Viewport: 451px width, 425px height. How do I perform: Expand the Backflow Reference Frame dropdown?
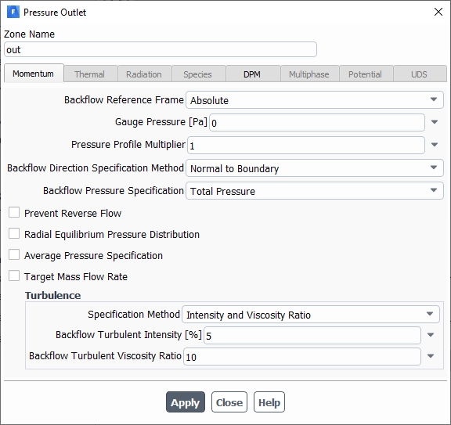point(315,100)
